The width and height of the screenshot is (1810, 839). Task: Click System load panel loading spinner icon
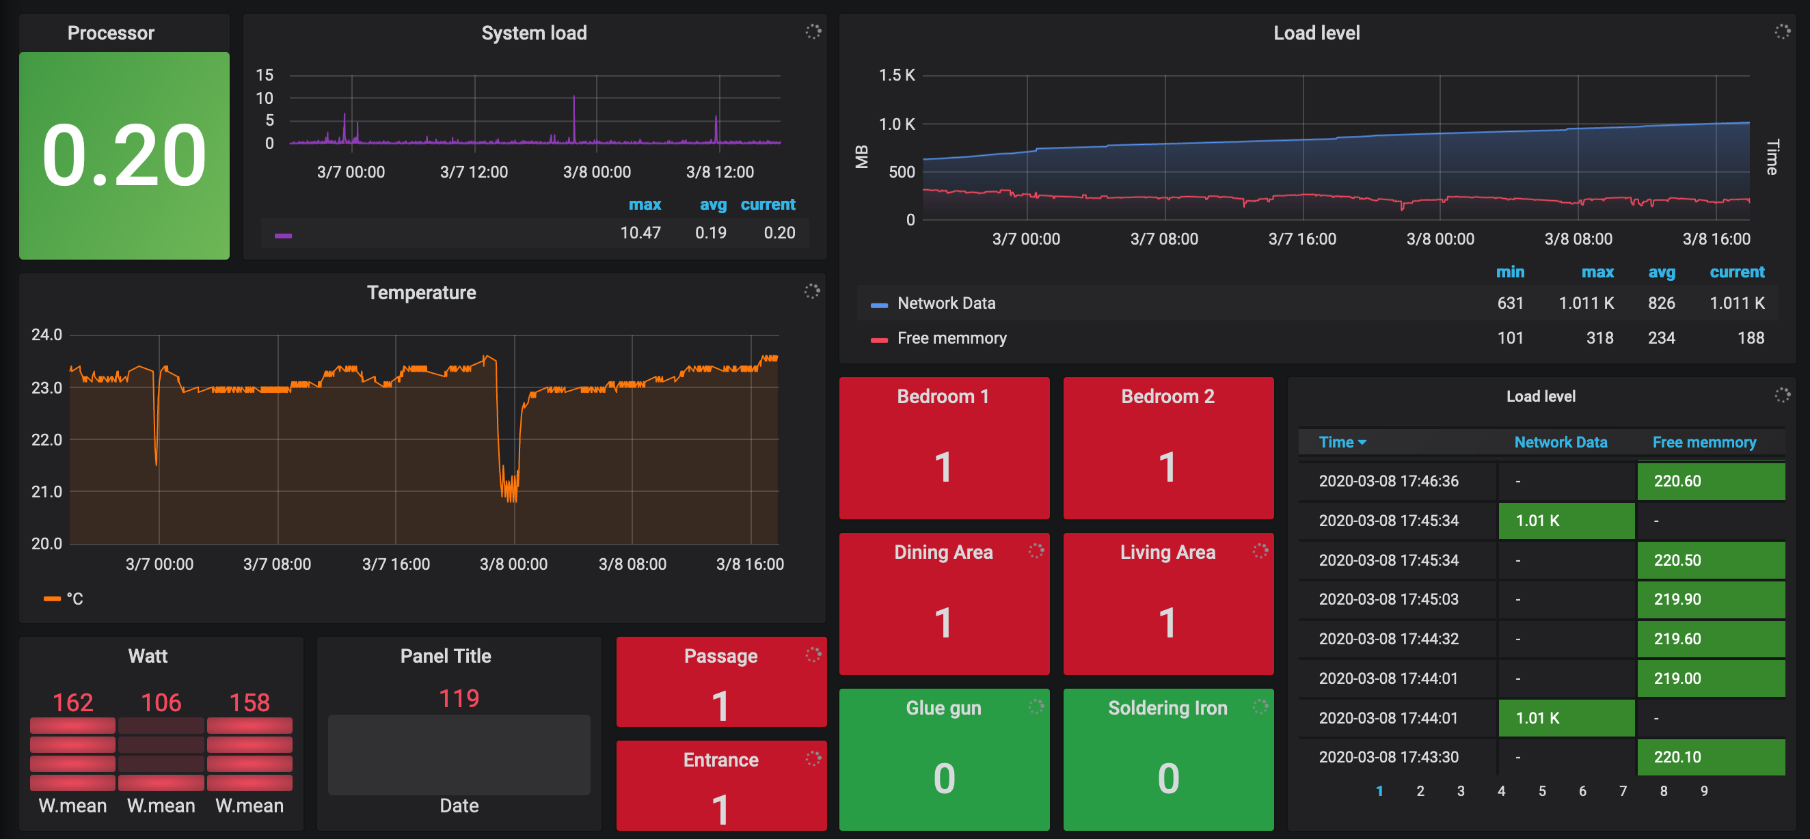813,31
